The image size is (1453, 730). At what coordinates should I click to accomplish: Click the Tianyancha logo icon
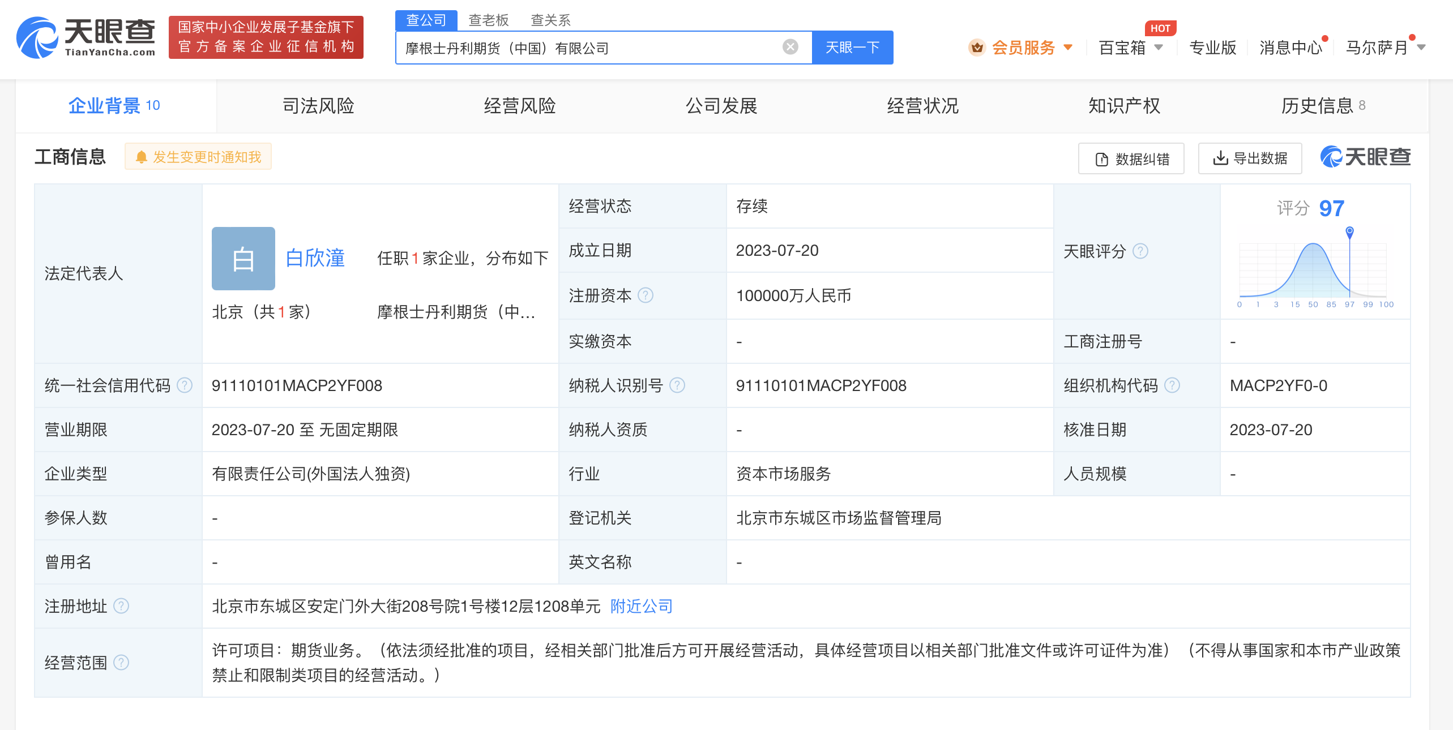[37, 38]
